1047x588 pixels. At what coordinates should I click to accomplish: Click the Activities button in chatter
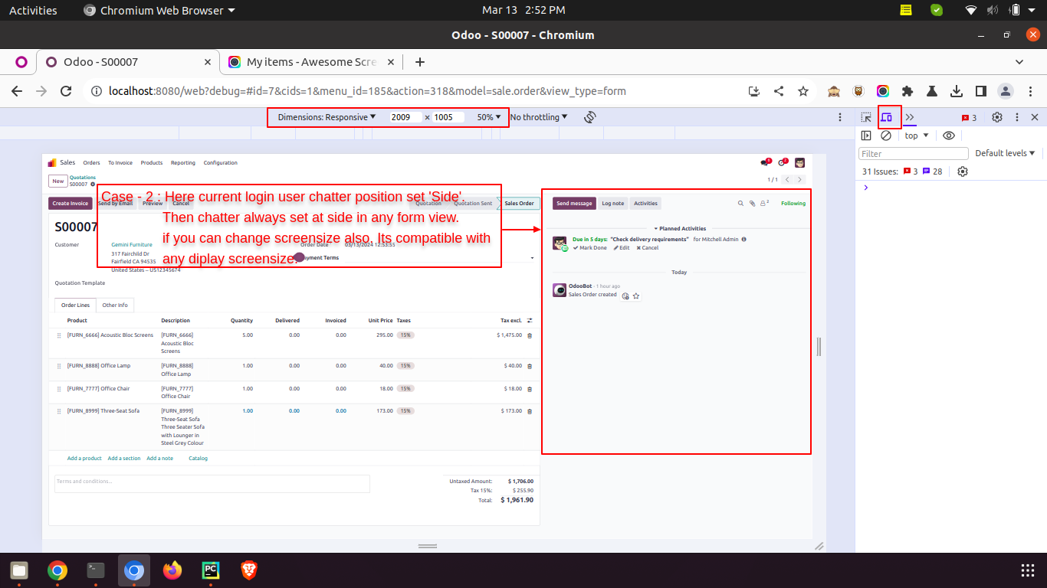point(645,204)
